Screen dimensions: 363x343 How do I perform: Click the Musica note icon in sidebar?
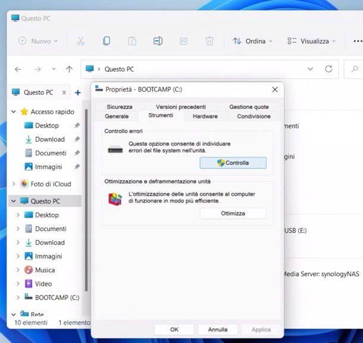point(29,270)
